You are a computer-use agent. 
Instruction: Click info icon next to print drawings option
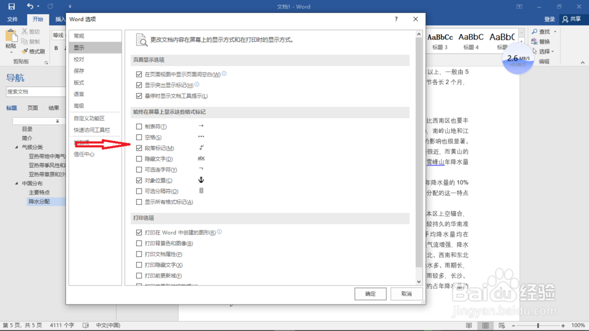pyautogui.click(x=219, y=232)
